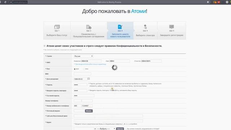Reload the page with the browser refresh icon

tap(5, 2)
